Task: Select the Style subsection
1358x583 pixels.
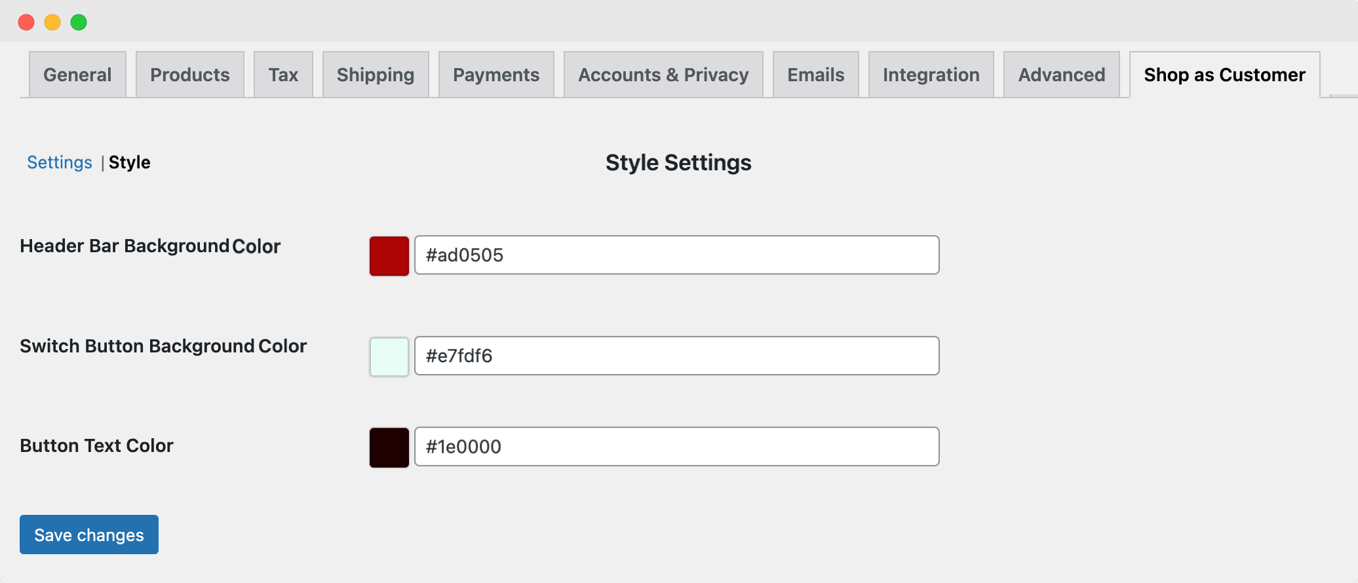Action: pos(129,162)
